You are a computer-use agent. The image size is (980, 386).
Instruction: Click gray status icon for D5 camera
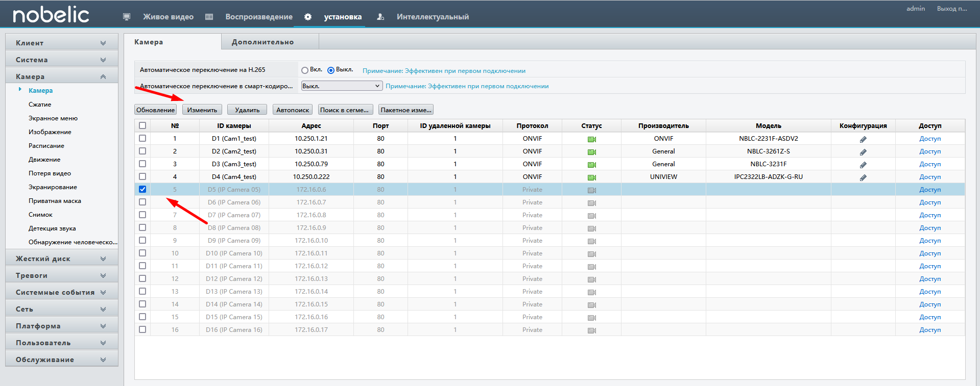[592, 190]
